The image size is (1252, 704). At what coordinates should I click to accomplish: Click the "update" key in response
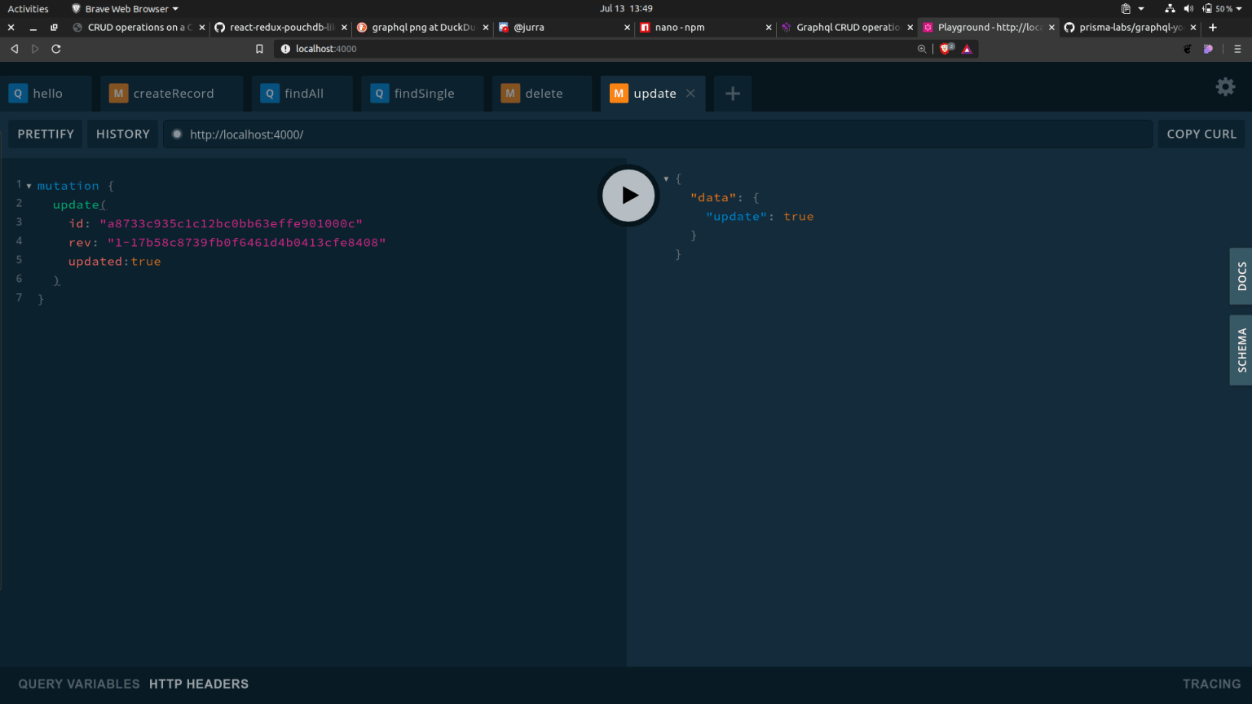click(x=737, y=217)
